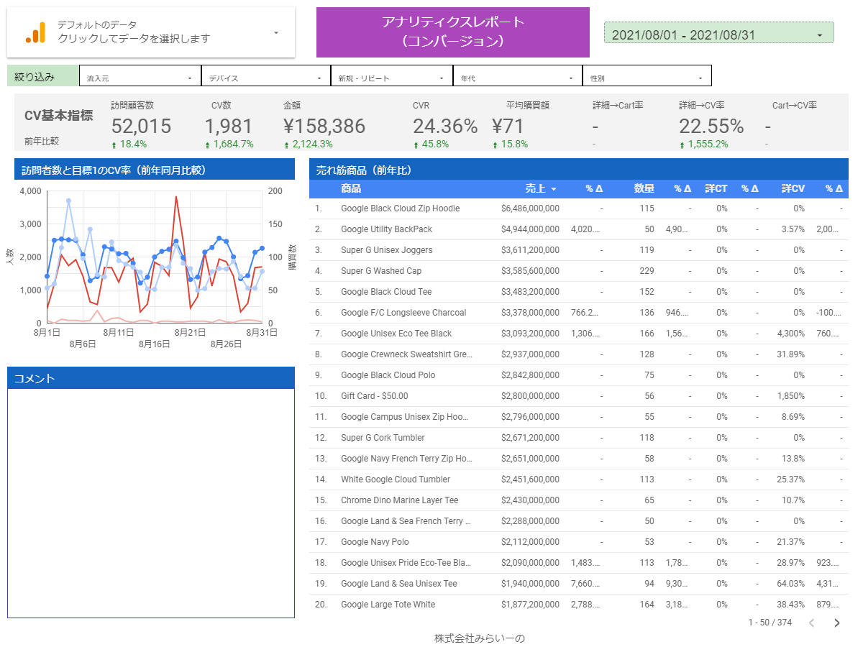The image size is (863, 647).
Task: Click the 1 - 50 / 374 page count
Action: 770,623
